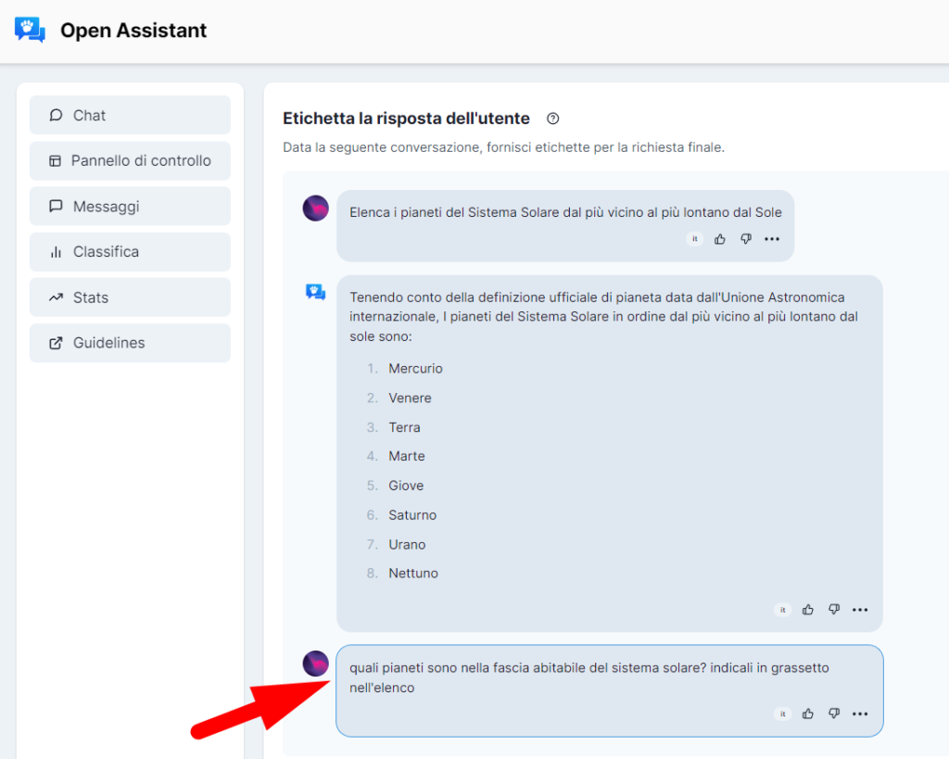Click the layout icon in Pannello di controllo
This screenshot has width=949, height=759.
55,161
